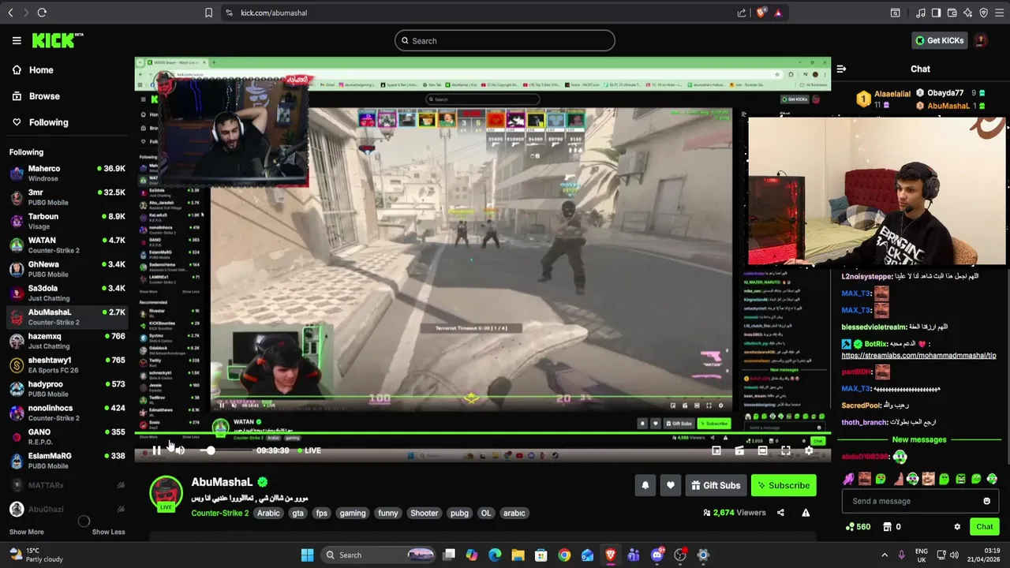Open AbuMashaL channel name link

222,482
